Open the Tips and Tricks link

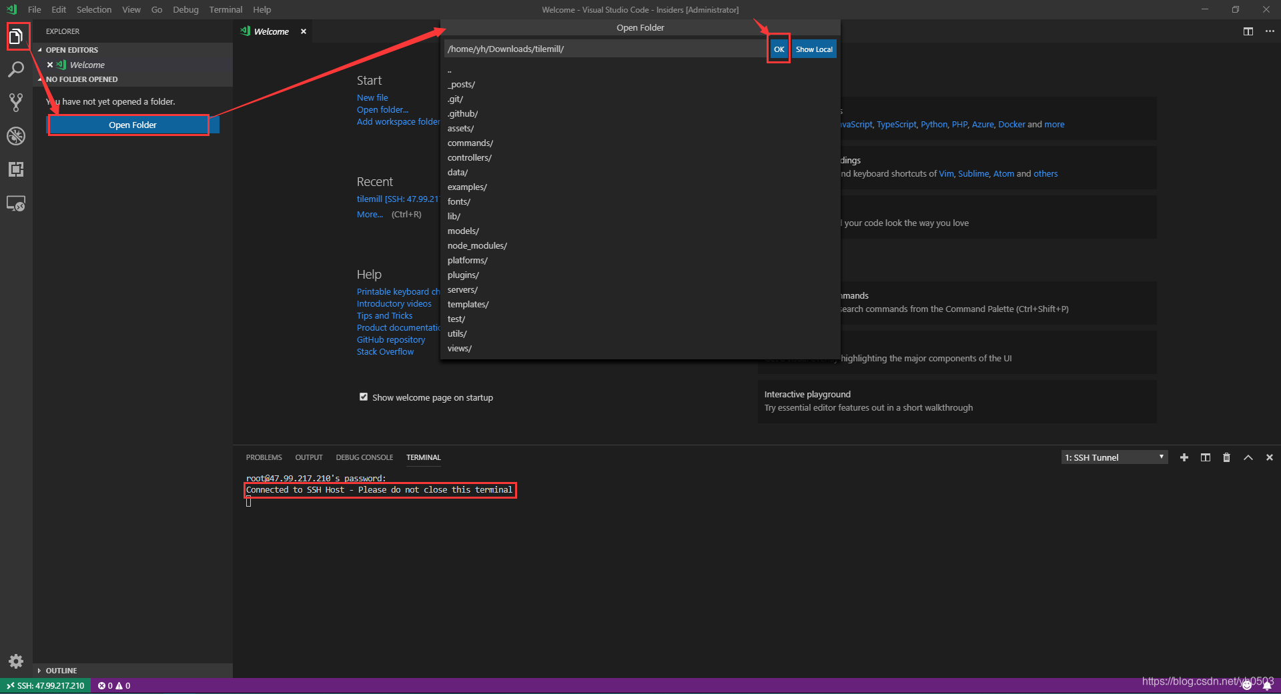(x=384, y=315)
